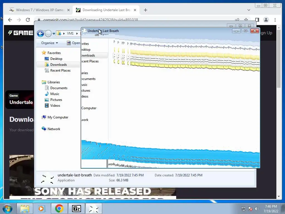Toggle Chrome side panel icon
The height and width of the screenshot is (214, 285).
point(257,20)
